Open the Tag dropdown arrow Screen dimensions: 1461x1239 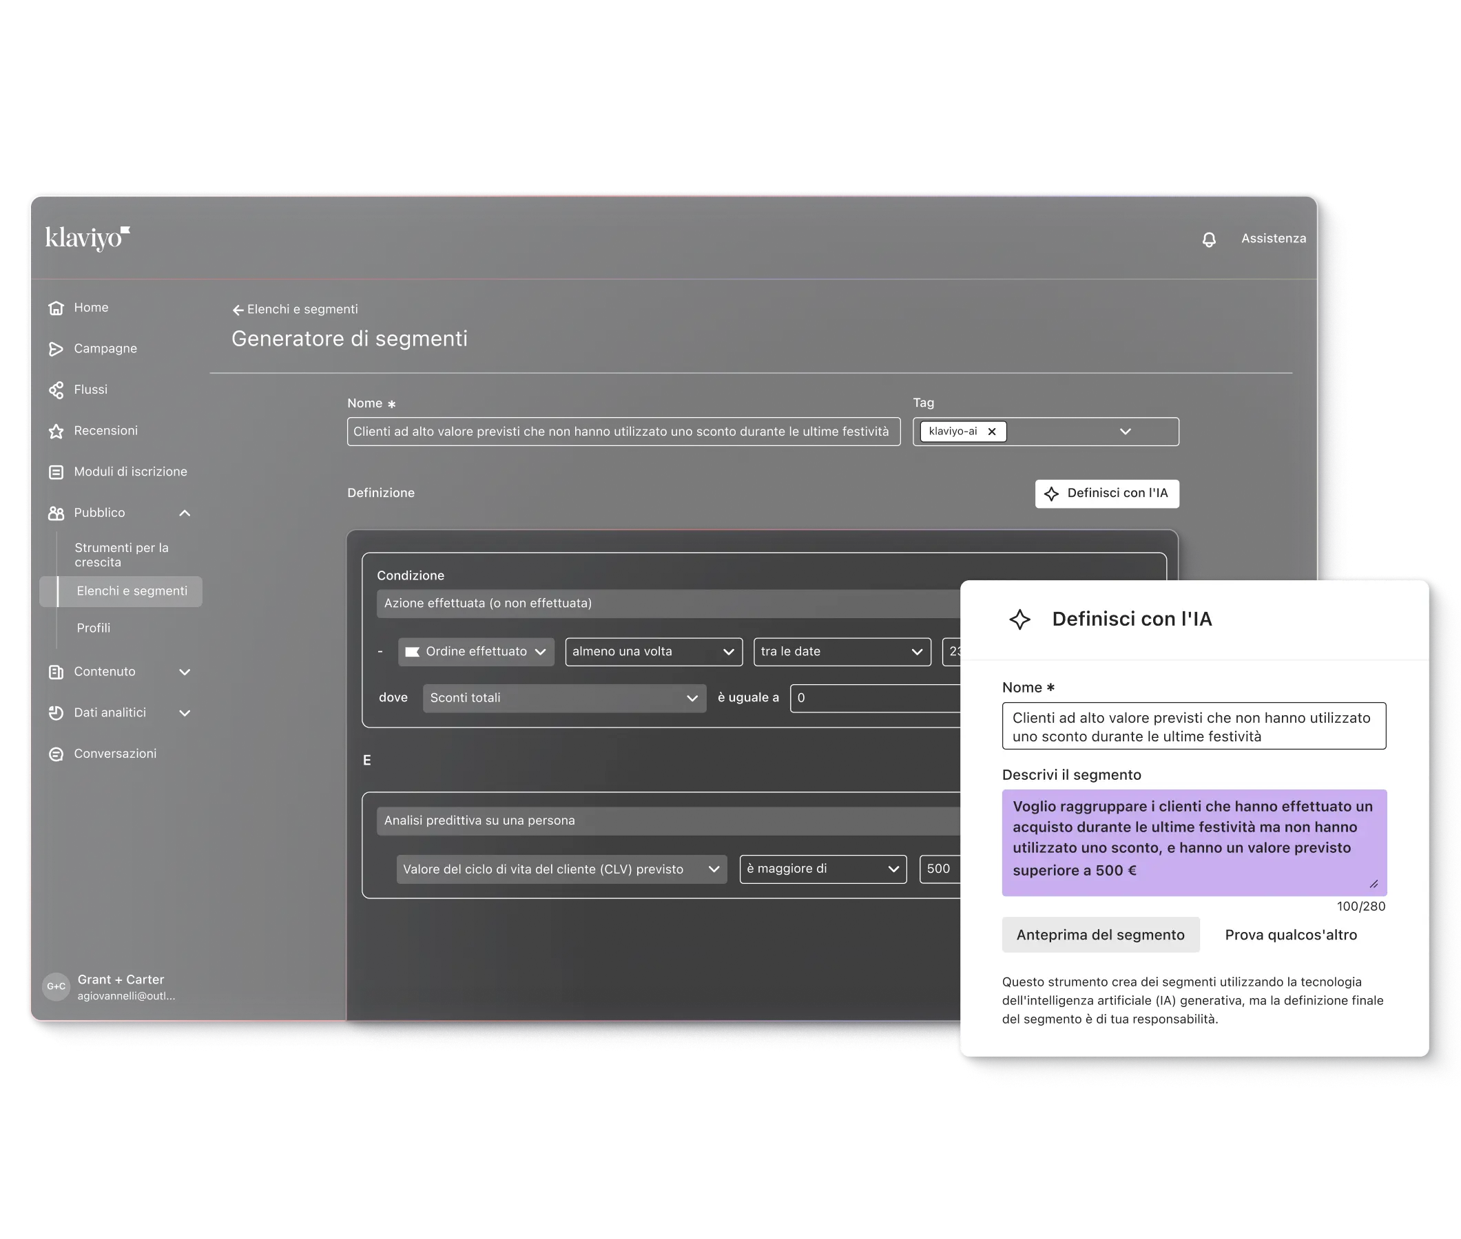pyautogui.click(x=1125, y=432)
